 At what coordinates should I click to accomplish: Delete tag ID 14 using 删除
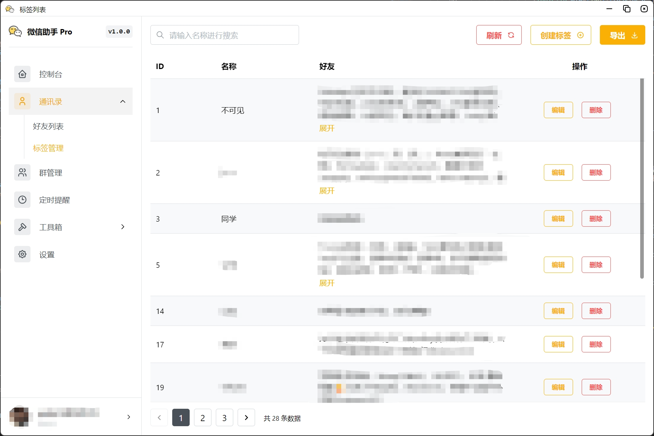(x=596, y=311)
